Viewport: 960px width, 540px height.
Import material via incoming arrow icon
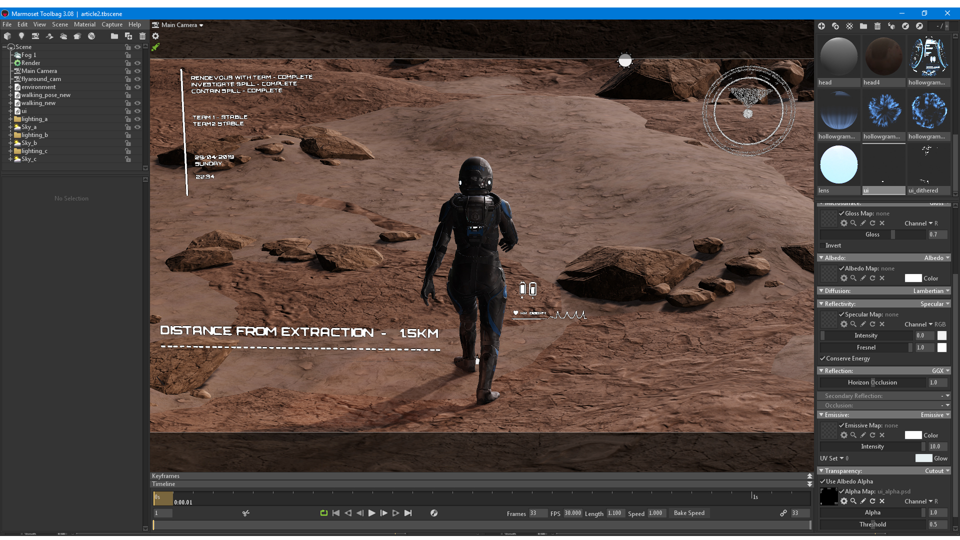point(905,26)
